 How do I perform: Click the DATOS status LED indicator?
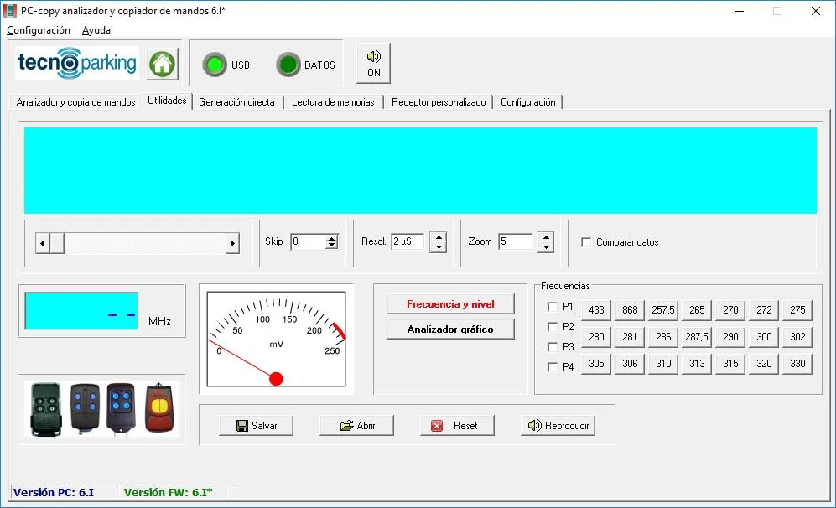(x=288, y=65)
